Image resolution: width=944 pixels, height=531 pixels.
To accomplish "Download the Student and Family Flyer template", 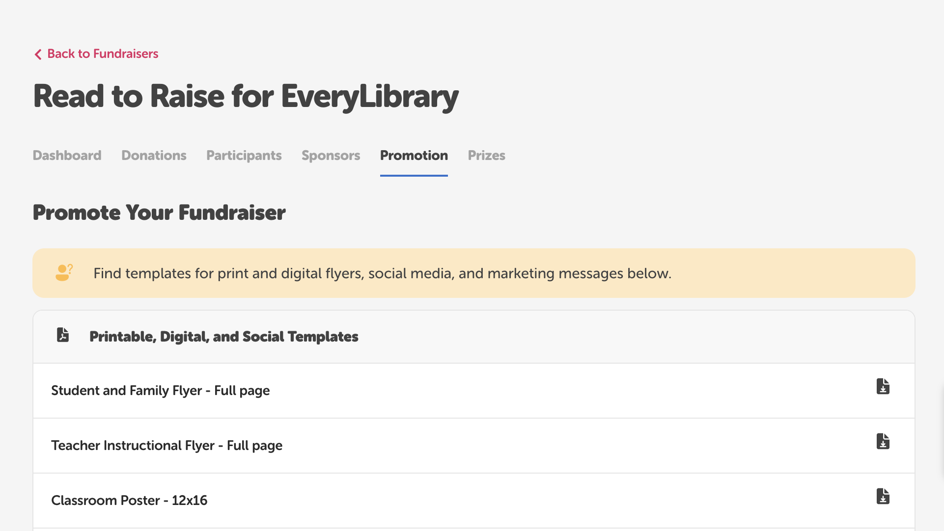I will pos(883,386).
